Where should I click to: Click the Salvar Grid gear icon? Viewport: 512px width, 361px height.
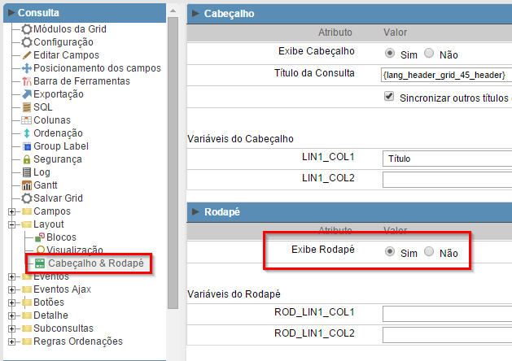coord(27,198)
